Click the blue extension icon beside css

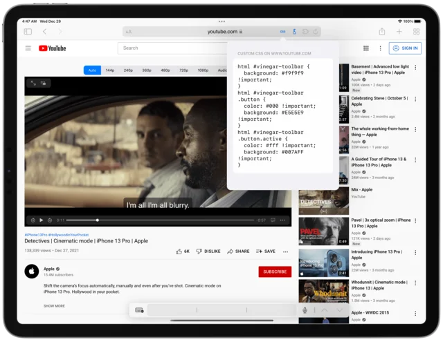294,32
